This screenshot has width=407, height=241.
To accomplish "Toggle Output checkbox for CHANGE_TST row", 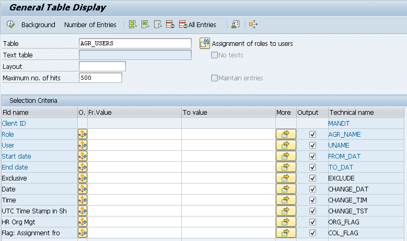I will tap(312, 211).
